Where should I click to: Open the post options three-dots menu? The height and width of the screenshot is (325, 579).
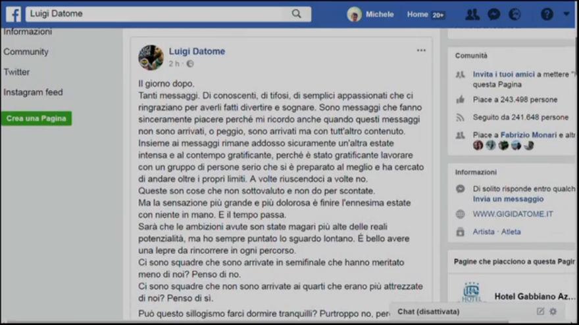tap(421, 51)
